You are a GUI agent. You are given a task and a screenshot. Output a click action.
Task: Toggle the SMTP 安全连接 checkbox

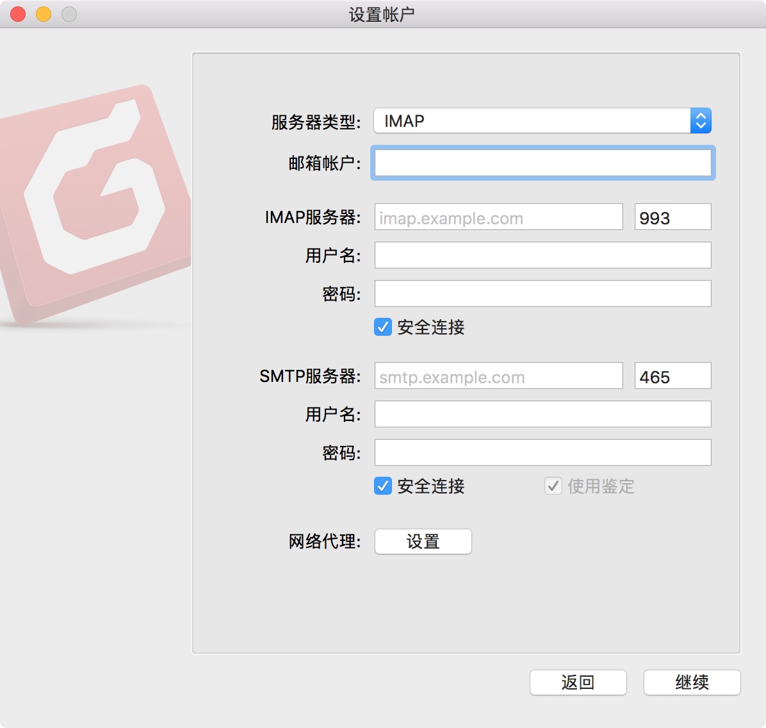383,486
